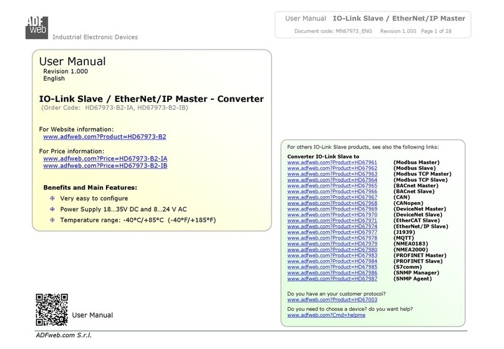This screenshot has width=504, height=349.
Task: Click header title 'IO-Link Slave / EtherNet/IP Master'
Action: click(399, 19)
